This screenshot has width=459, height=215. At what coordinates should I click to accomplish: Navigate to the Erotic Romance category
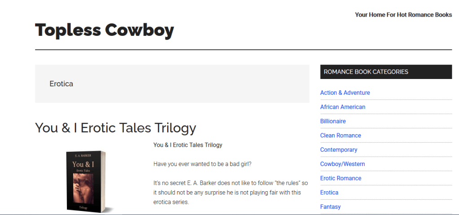click(340, 178)
